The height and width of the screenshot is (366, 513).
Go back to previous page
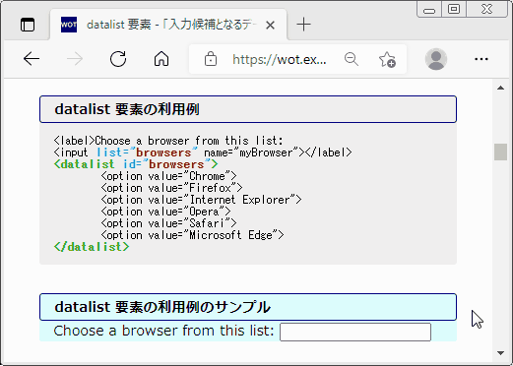32,59
